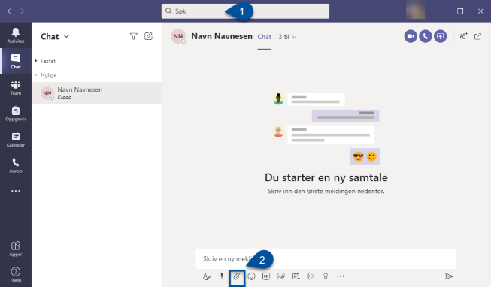Insert a GIF in the message
Viewport: 491px width, 287px height.
(x=266, y=276)
